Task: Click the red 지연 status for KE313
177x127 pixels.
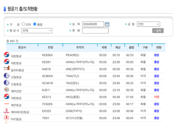Action: click(157, 97)
